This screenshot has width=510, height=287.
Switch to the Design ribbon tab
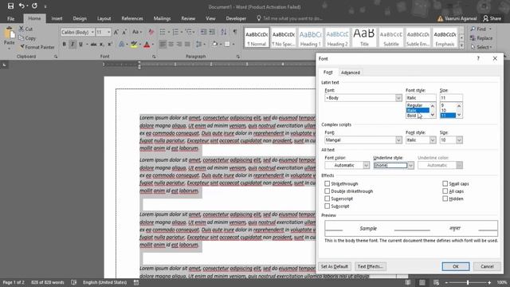click(80, 18)
